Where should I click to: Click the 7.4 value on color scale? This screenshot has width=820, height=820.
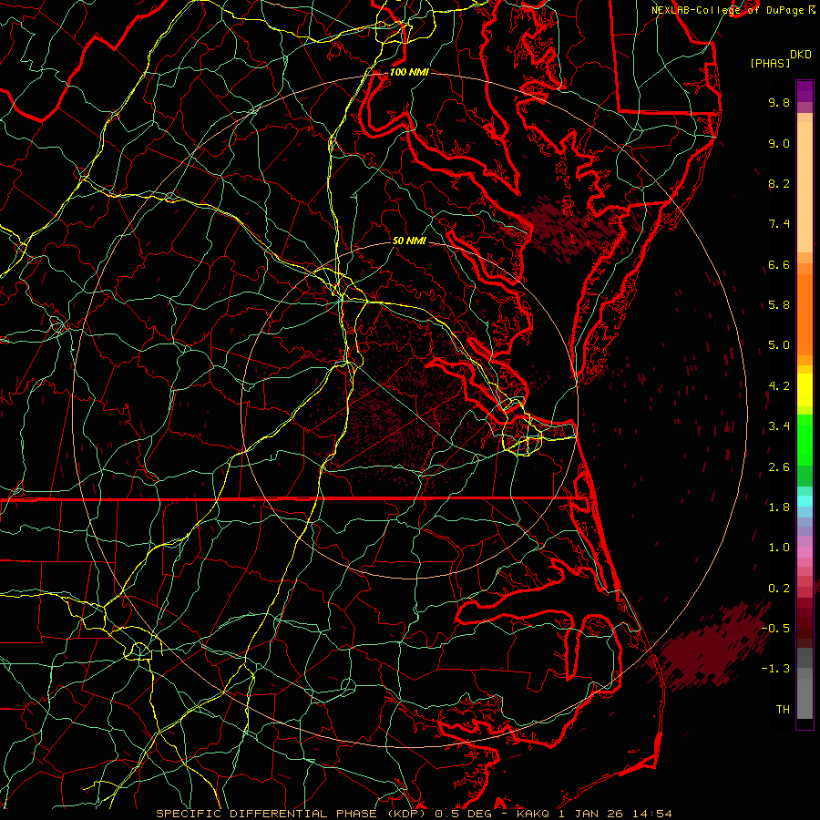tap(779, 224)
